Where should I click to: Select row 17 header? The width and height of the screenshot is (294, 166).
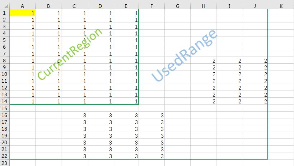click(x=5, y=122)
